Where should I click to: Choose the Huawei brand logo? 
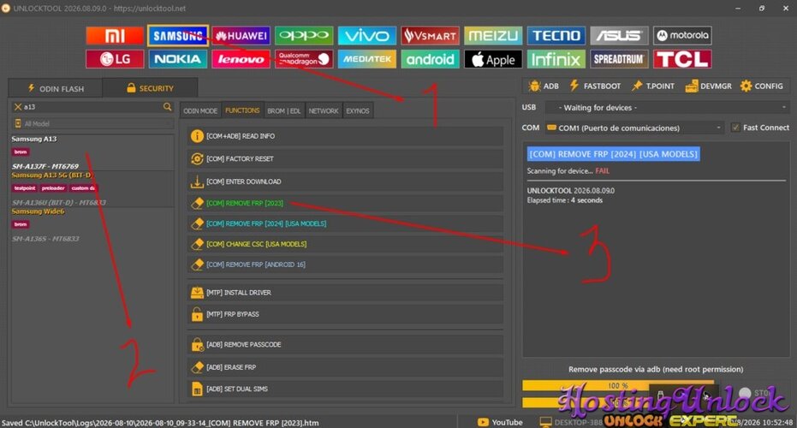tap(241, 36)
